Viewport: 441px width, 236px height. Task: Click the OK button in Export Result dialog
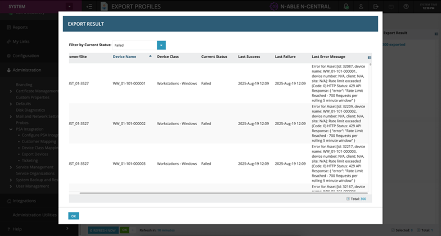coord(74,216)
